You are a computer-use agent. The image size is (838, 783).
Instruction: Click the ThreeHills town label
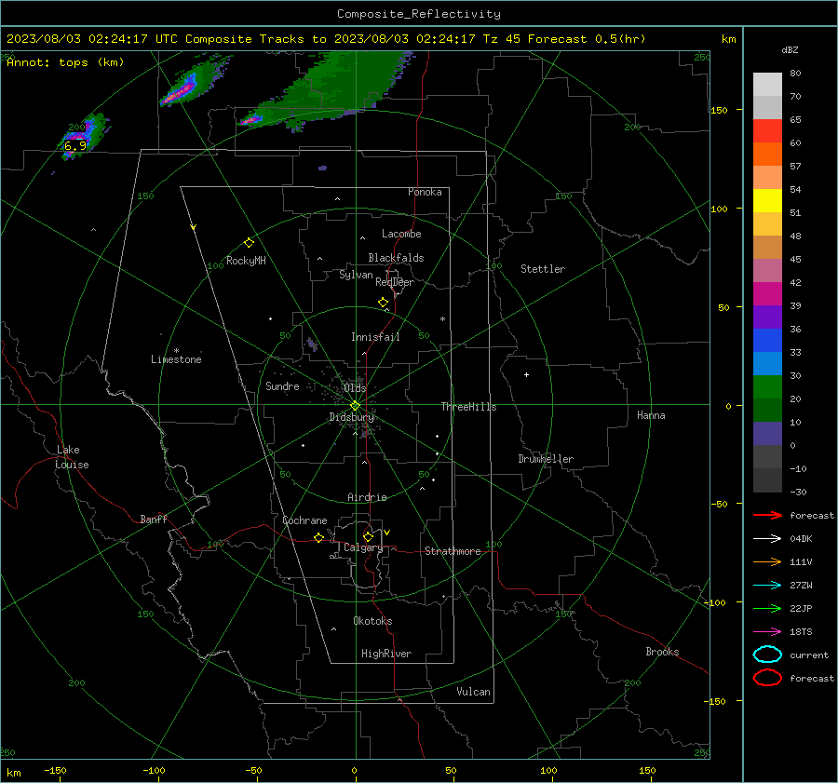tap(468, 407)
